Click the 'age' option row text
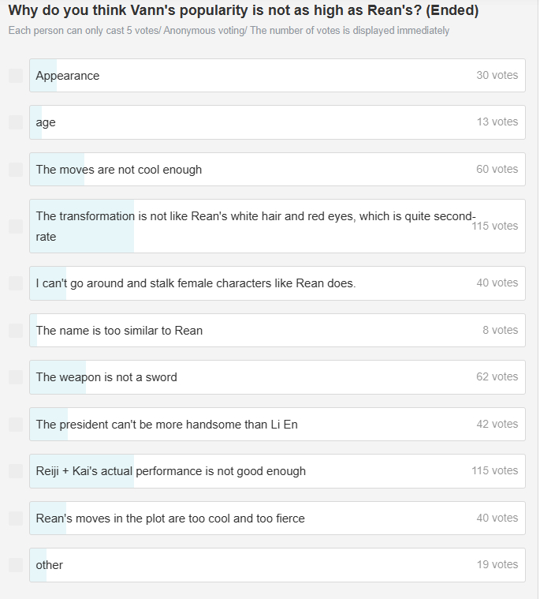The height and width of the screenshot is (599, 540). [x=46, y=122]
